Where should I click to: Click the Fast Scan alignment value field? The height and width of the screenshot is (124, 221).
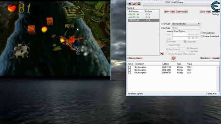click(182, 49)
